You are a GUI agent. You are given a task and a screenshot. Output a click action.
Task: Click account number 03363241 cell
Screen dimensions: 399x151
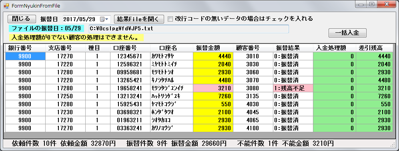pyautogui.click(x=130, y=128)
